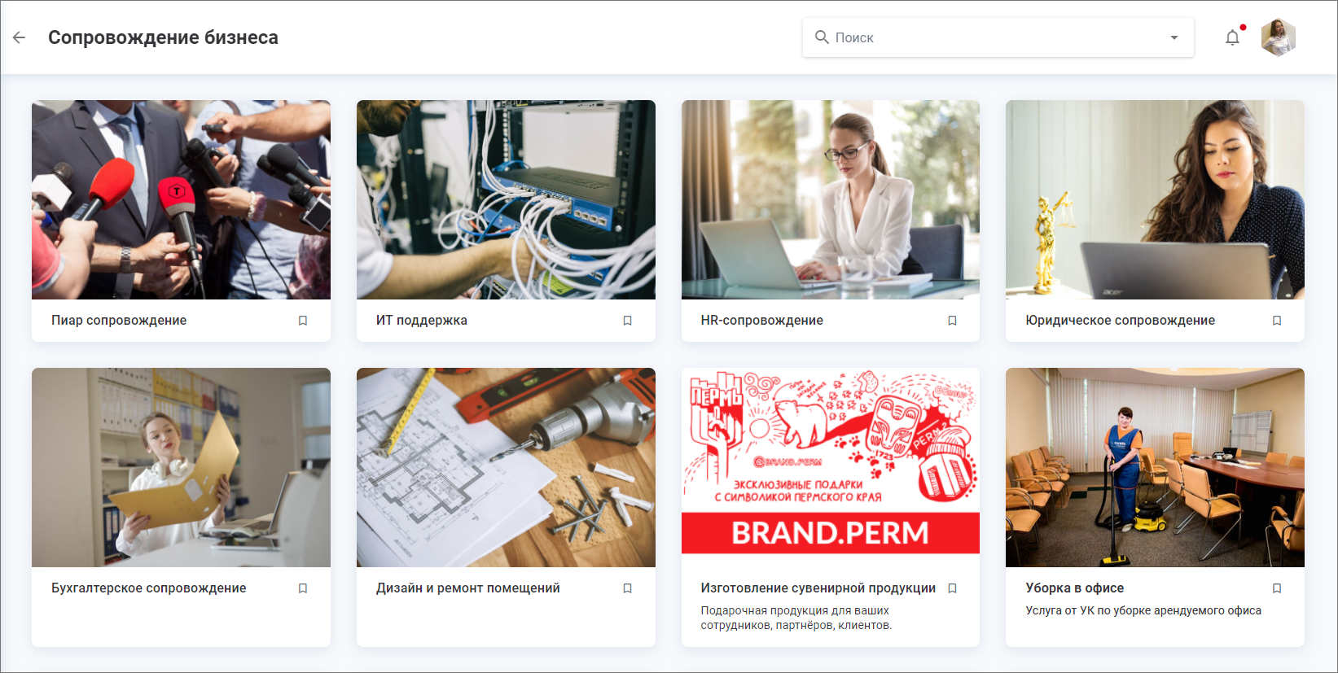Bookmark the Уборка в офисе card
Viewport: 1338px width, 673px height.
1277,588
